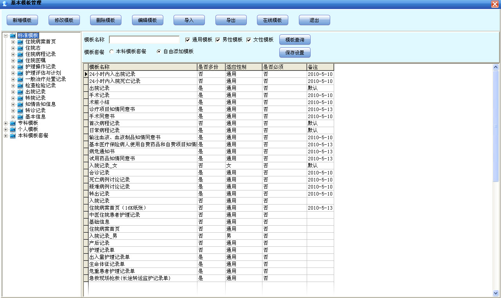Toggle the 男性模板 checkbox
The width and height of the screenshot is (501, 298).
tap(218, 39)
